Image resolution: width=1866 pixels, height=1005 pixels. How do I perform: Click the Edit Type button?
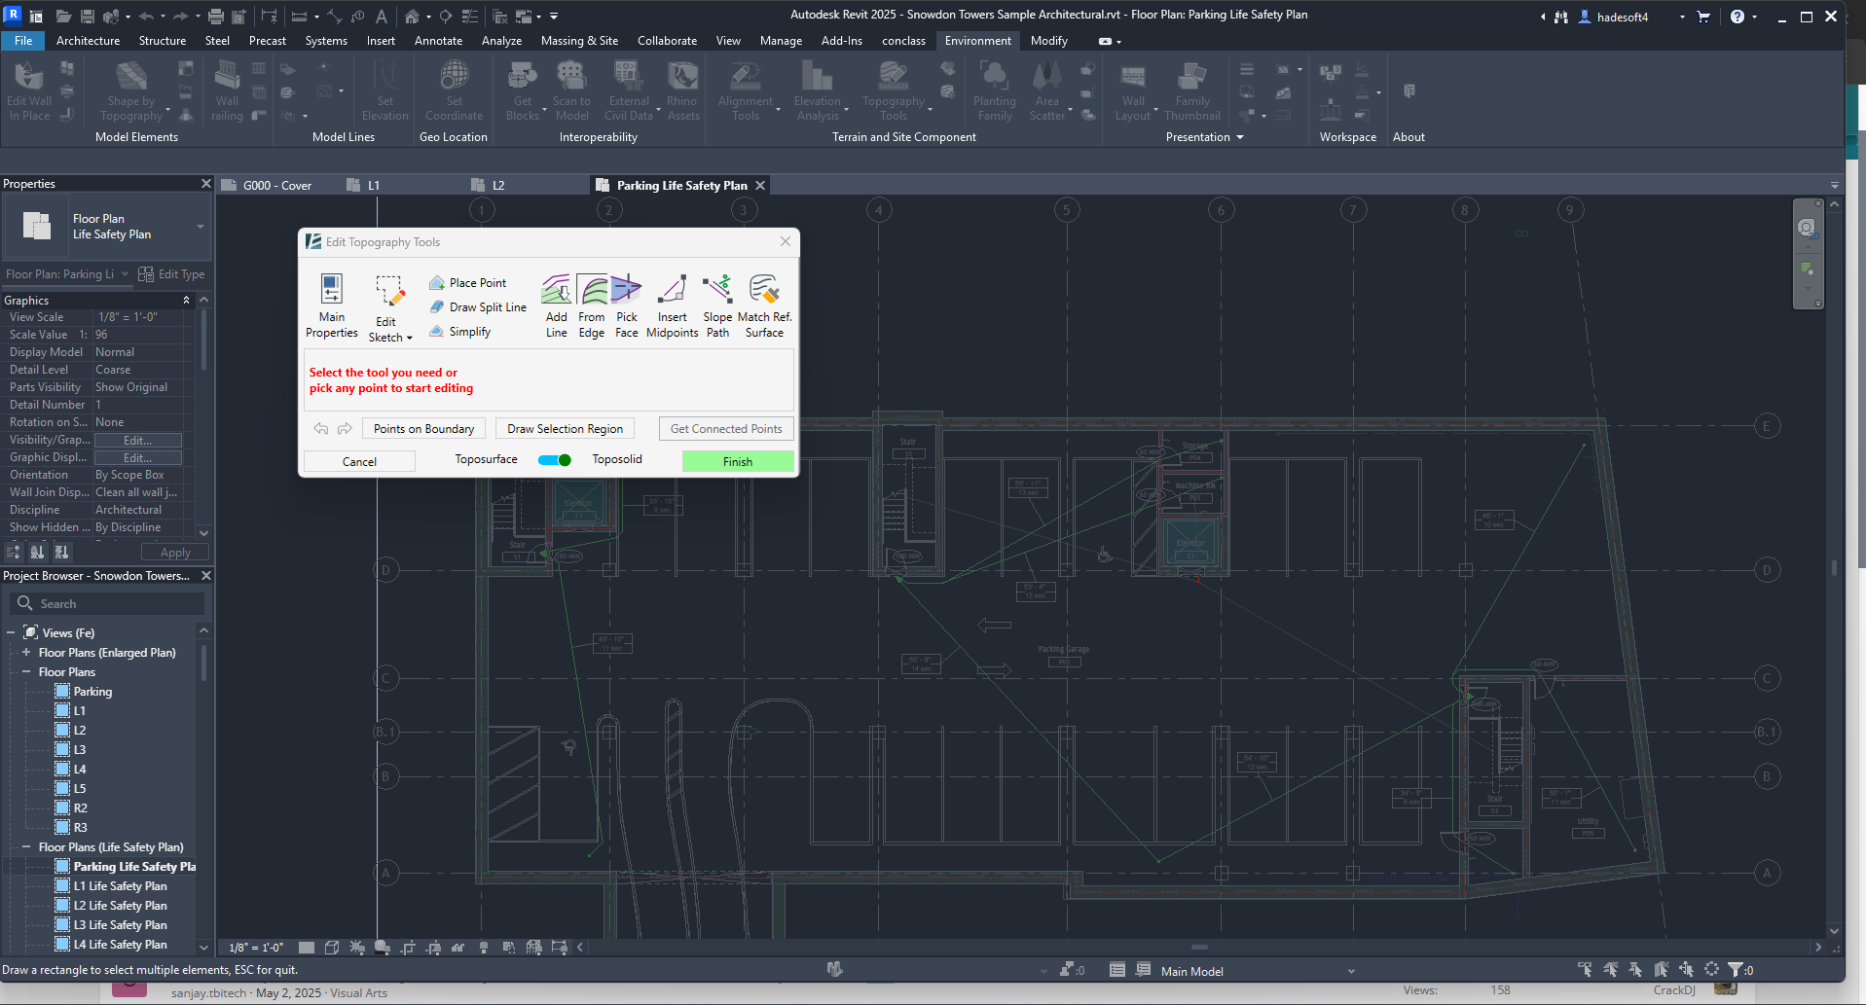pyautogui.click(x=172, y=274)
